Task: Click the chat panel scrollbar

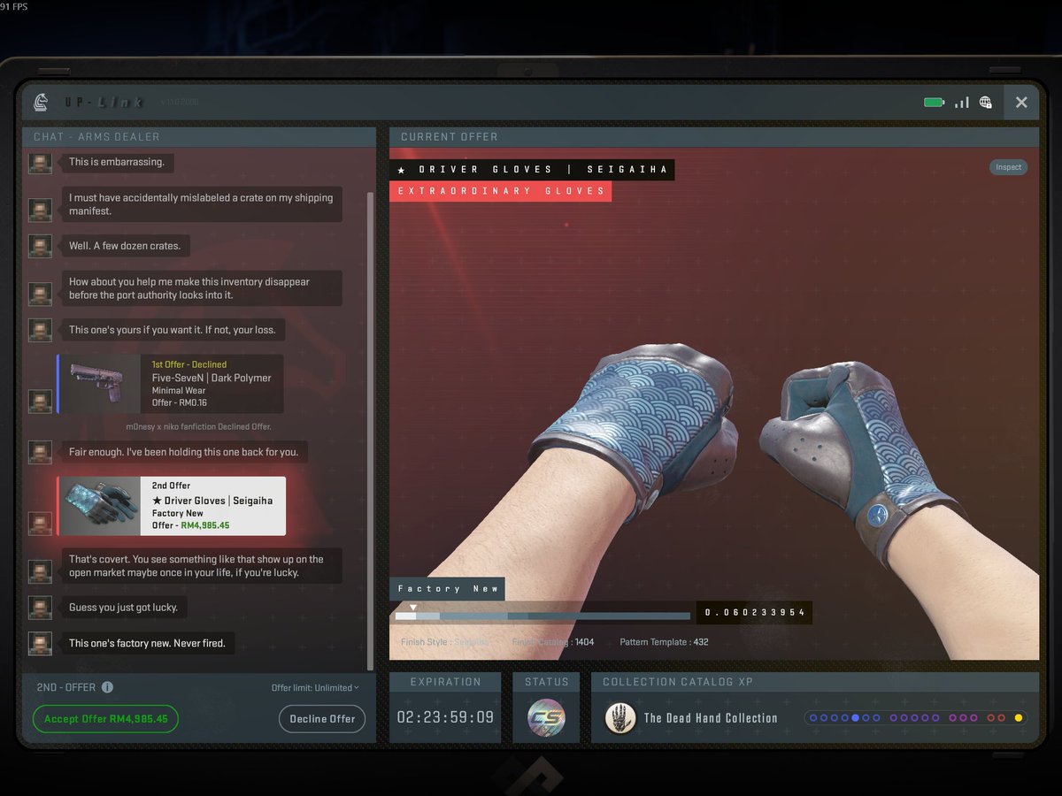Action: click(x=370, y=429)
